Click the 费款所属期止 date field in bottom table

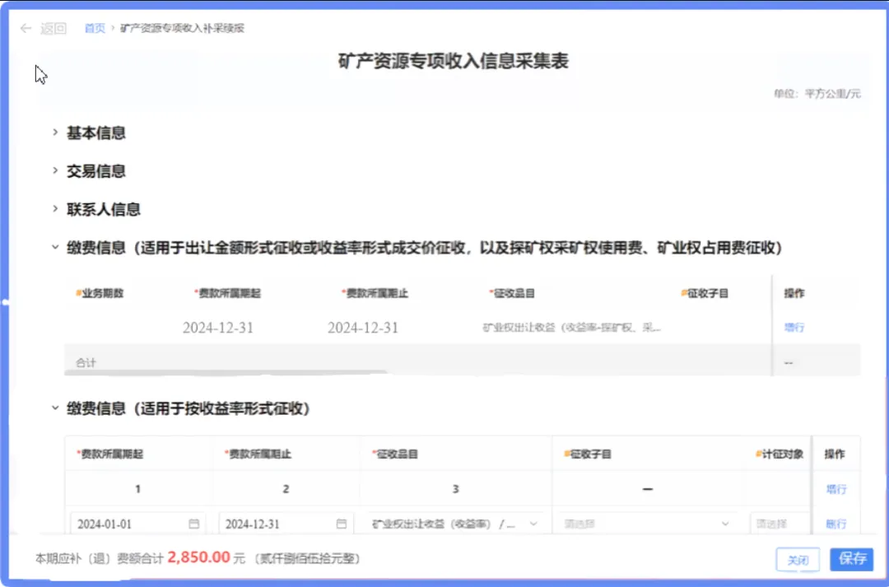point(276,524)
